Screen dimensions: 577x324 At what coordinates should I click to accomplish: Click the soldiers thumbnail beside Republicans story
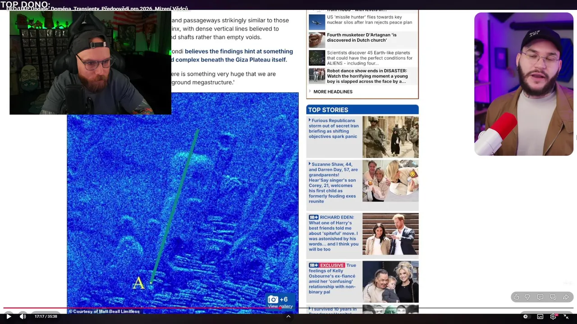[x=390, y=137]
